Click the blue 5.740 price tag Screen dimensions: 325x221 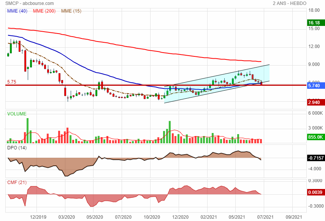(316, 86)
